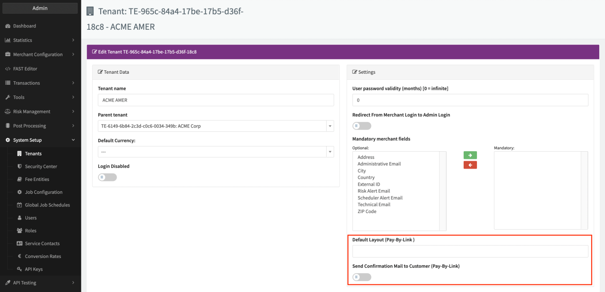Click the Admin button at top of sidebar
The width and height of the screenshot is (605, 292).
coord(40,8)
